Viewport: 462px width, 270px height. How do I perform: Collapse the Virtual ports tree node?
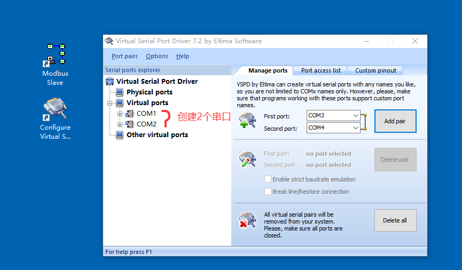(x=109, y=103)
